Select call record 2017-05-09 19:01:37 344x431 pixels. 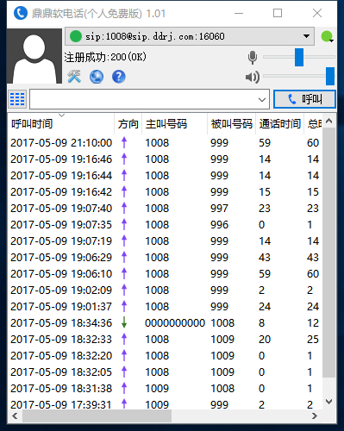pos(165,307)
